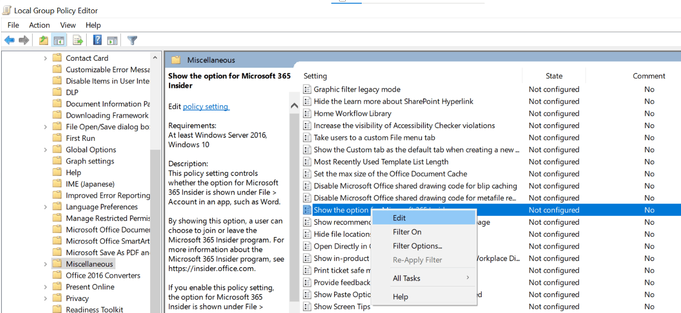The image size is (681, 313).
Task: Click the Filter funnel toolbar icon
Action: pyautogui.click(x=133, y=40)
